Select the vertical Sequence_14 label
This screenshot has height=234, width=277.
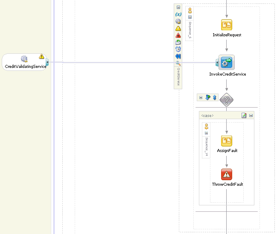pyautogui.click(x=207, y=147)
